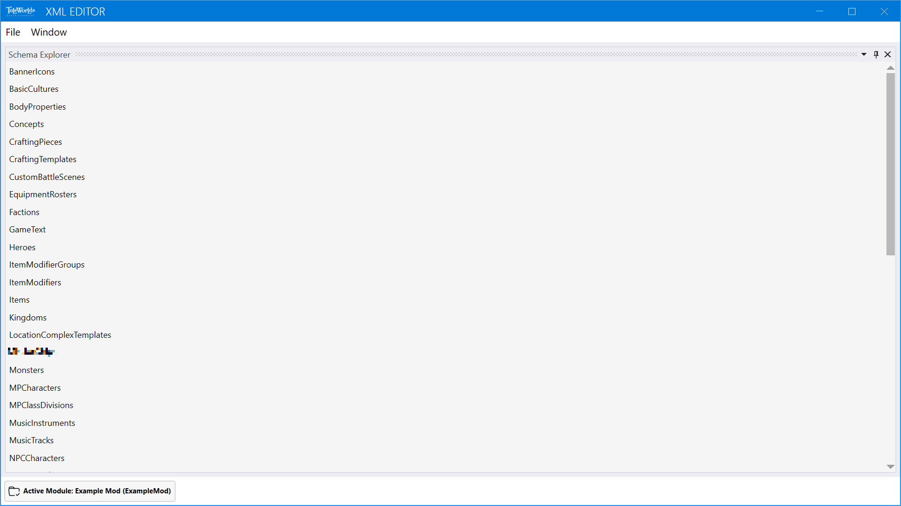
Task: Close the Schema Explorer panel
Action: tap(888, 55)
